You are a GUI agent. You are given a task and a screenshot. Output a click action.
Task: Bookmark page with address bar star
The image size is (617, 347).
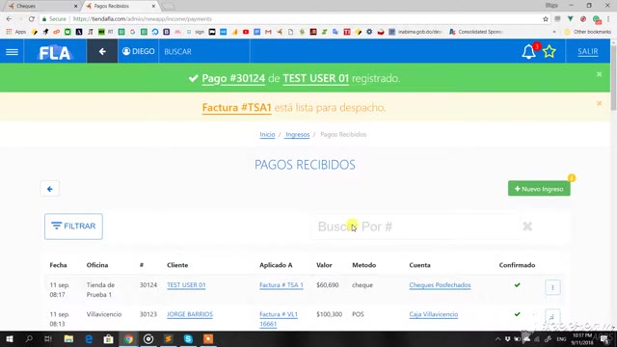click(x=546, y=19)
